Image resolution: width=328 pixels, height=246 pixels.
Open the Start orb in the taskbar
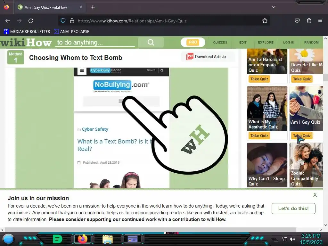click(x=8, y=239)
